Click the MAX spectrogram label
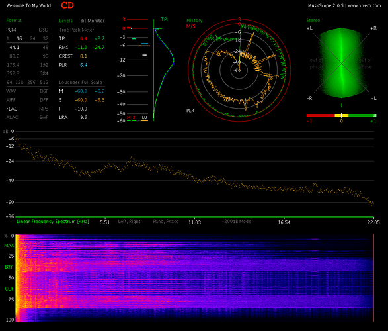388x331 pixels. click(x=9, y=246)
